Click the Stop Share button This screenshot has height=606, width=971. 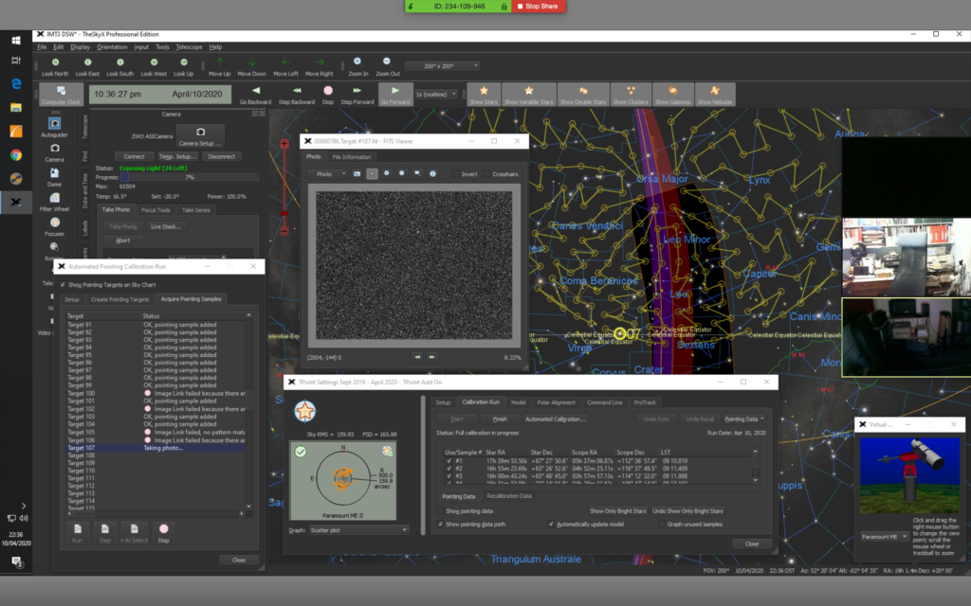point(539,7)
